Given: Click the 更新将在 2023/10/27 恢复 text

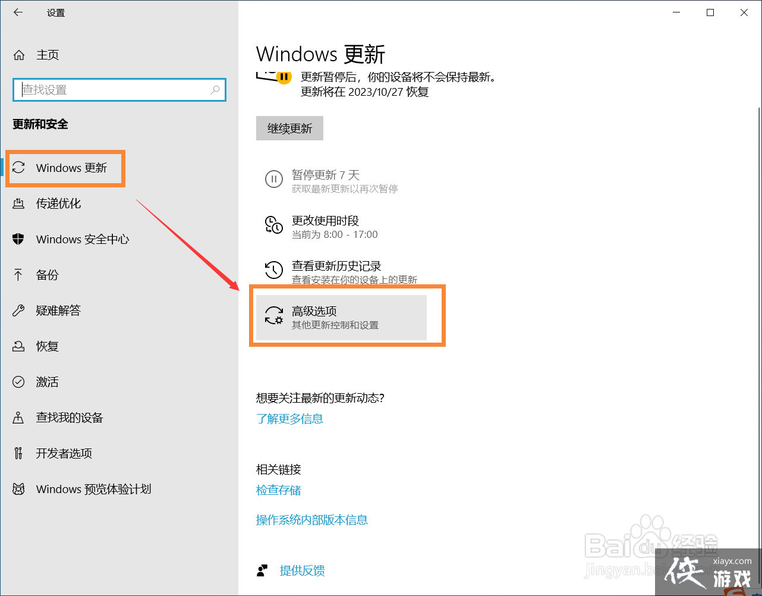Looking at the screenshot, I should tap(365, 92).
